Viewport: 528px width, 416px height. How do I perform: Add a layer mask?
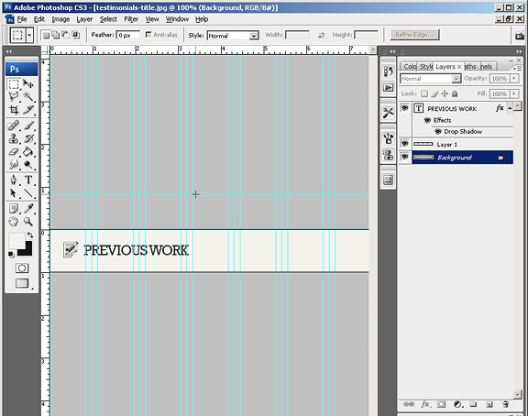[442, 404]
